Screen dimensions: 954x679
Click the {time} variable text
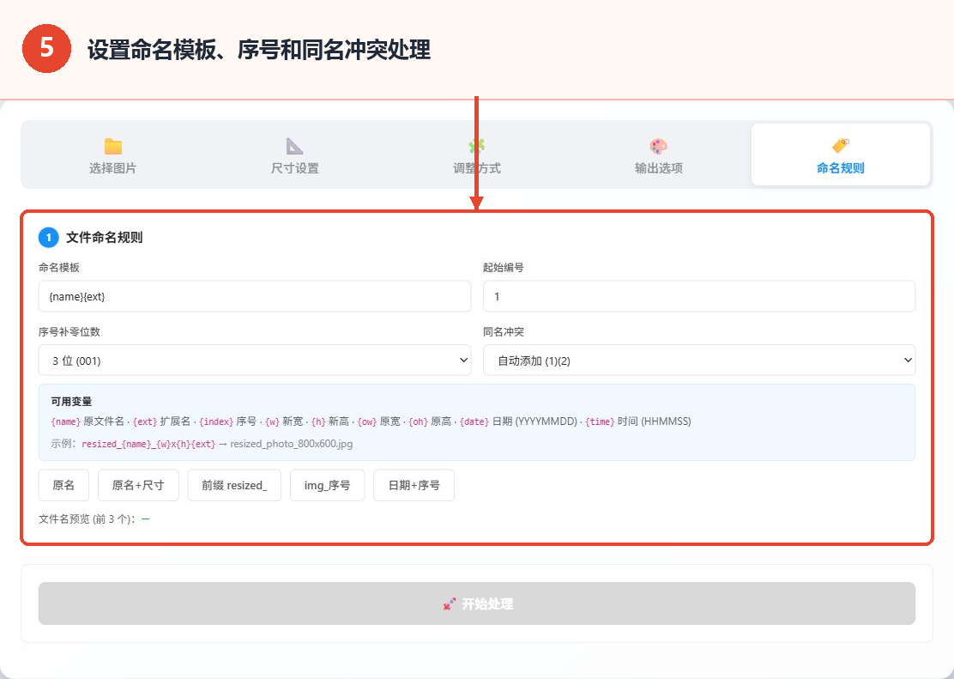coord(600,421)
